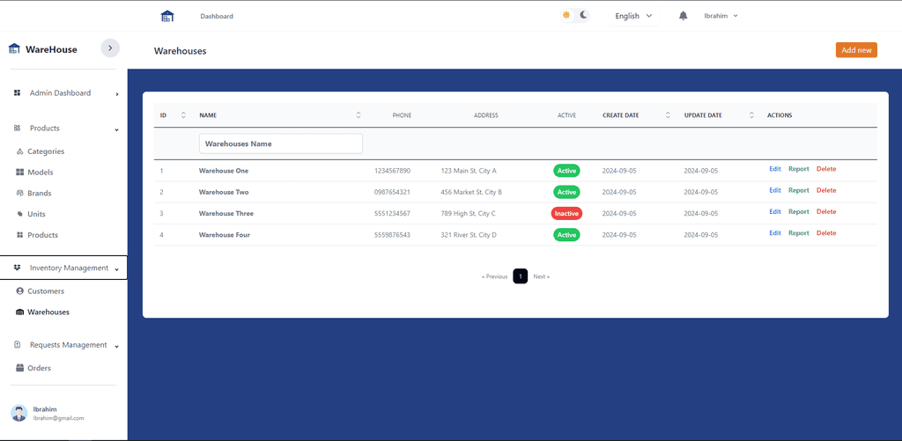Image resolution: width=902 pixels, height=441 pixels.
Task: Edit Warehouse One
Action: 775,169
